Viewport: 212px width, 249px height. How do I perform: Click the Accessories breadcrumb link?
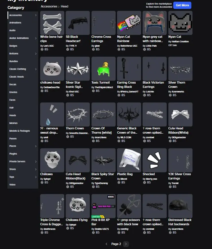pos(49,6)
